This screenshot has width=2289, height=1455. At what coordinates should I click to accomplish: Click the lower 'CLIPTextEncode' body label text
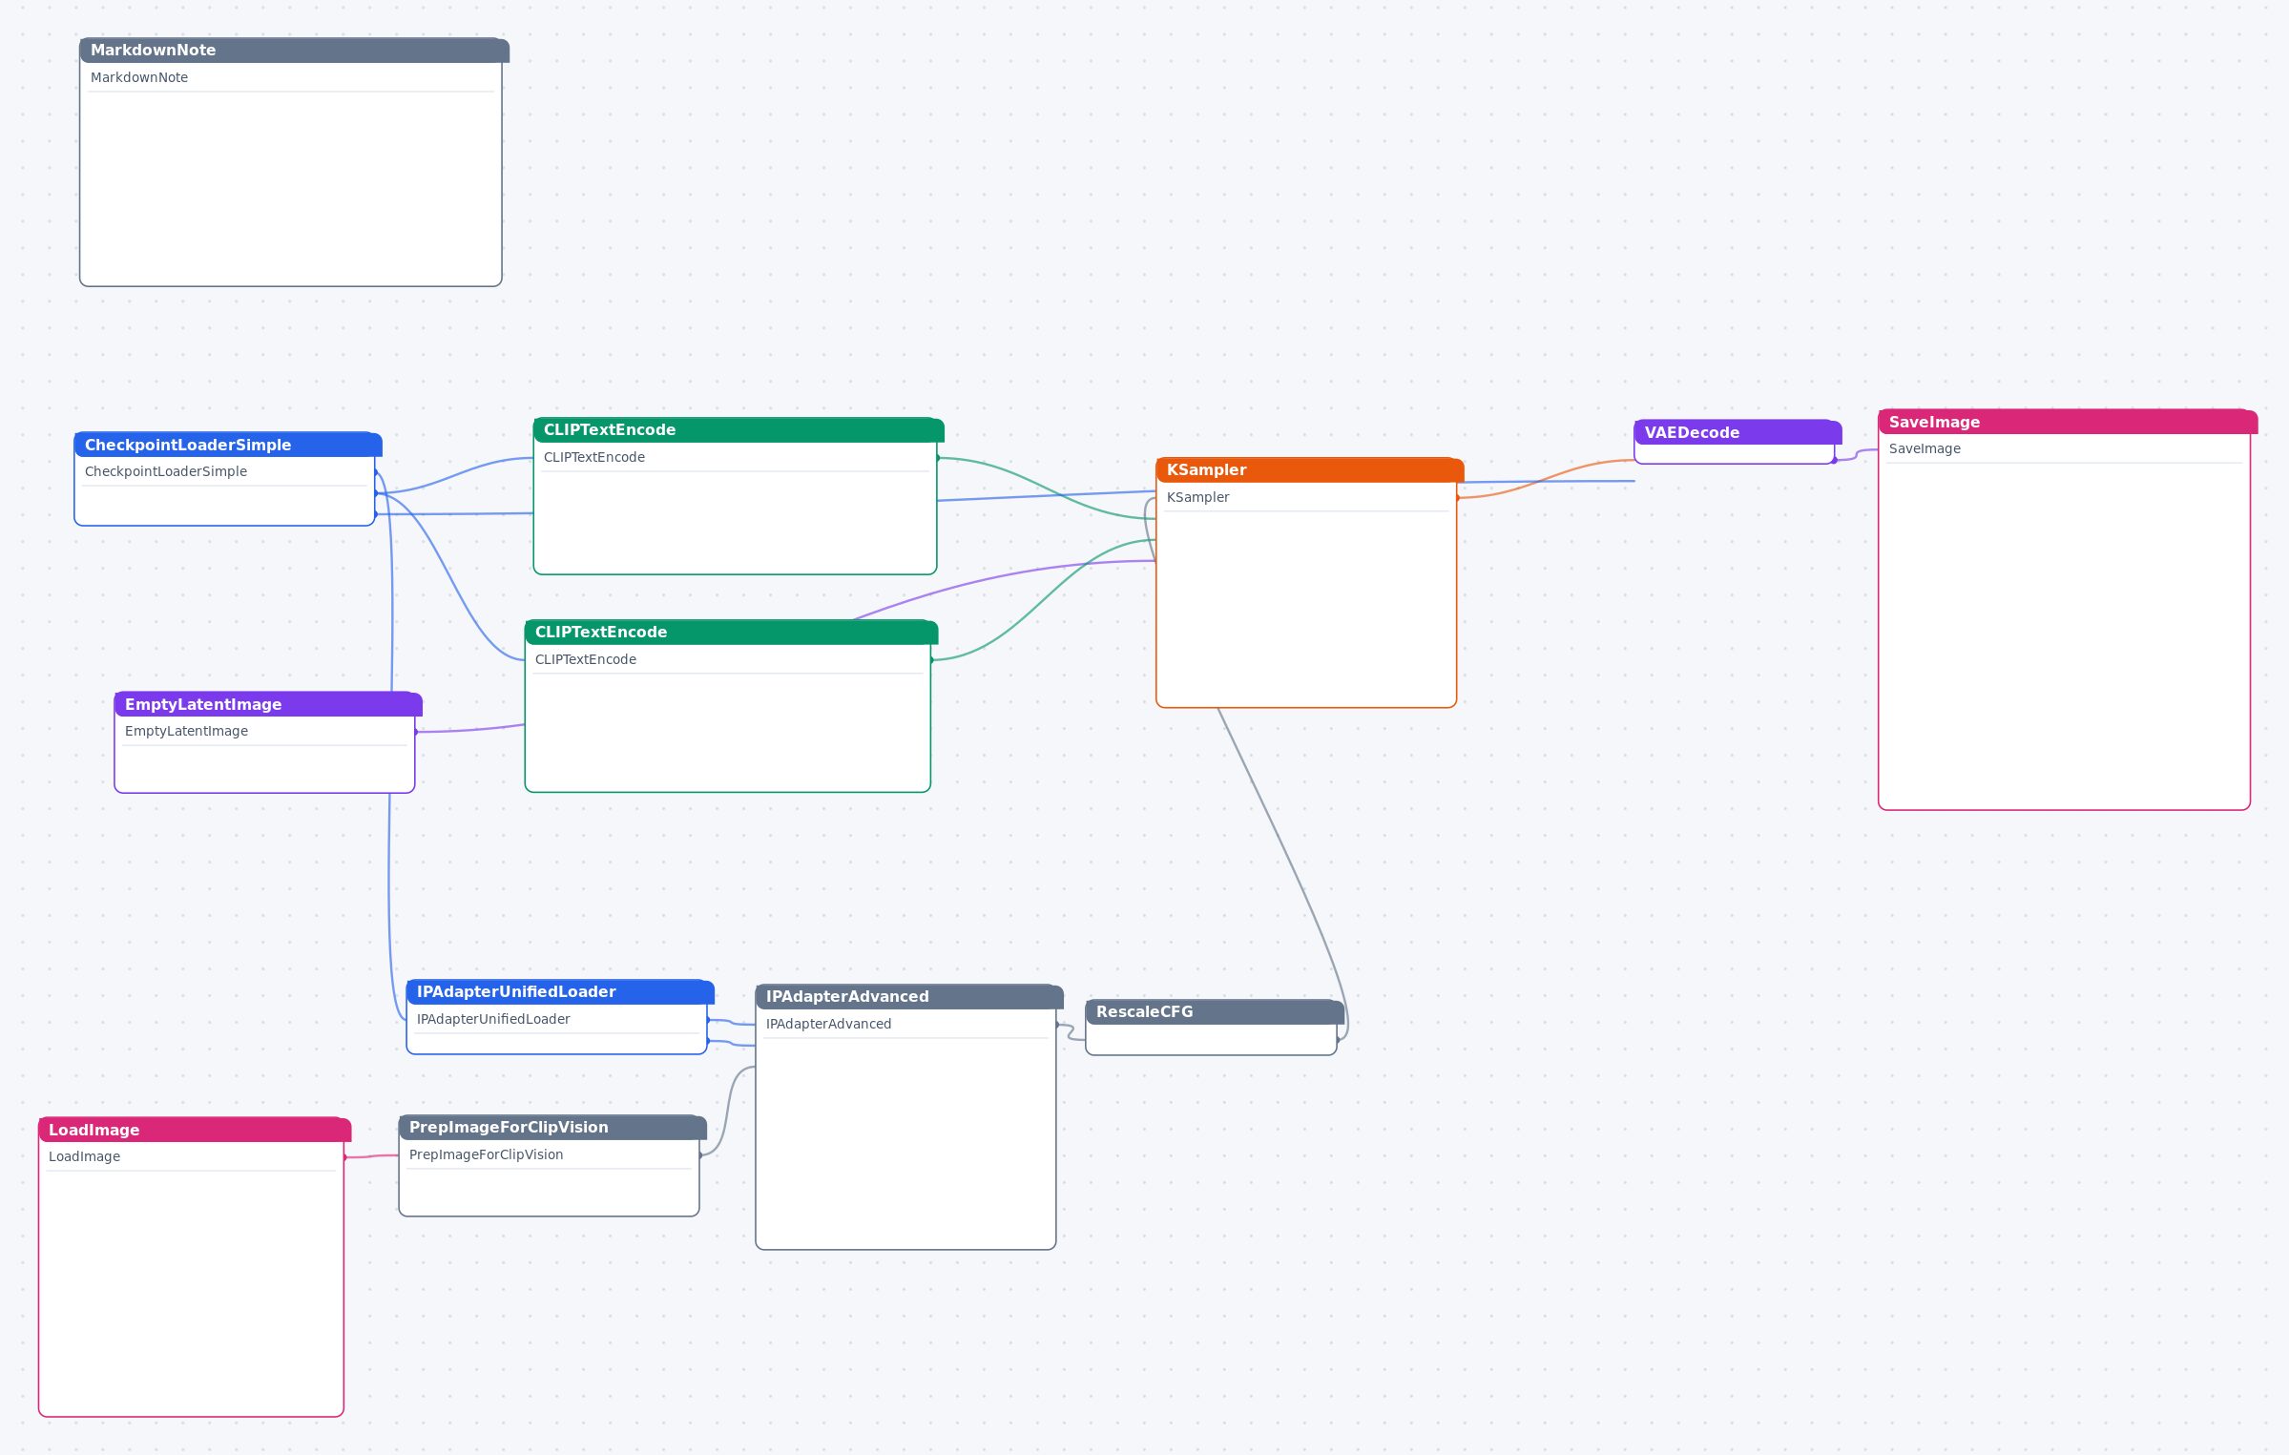[585, 660]
